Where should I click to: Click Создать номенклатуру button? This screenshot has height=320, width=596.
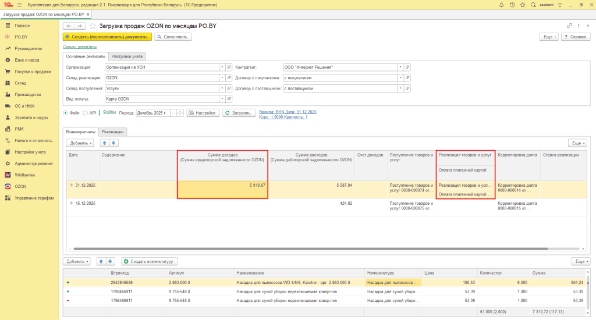click(x=149, y=261)
